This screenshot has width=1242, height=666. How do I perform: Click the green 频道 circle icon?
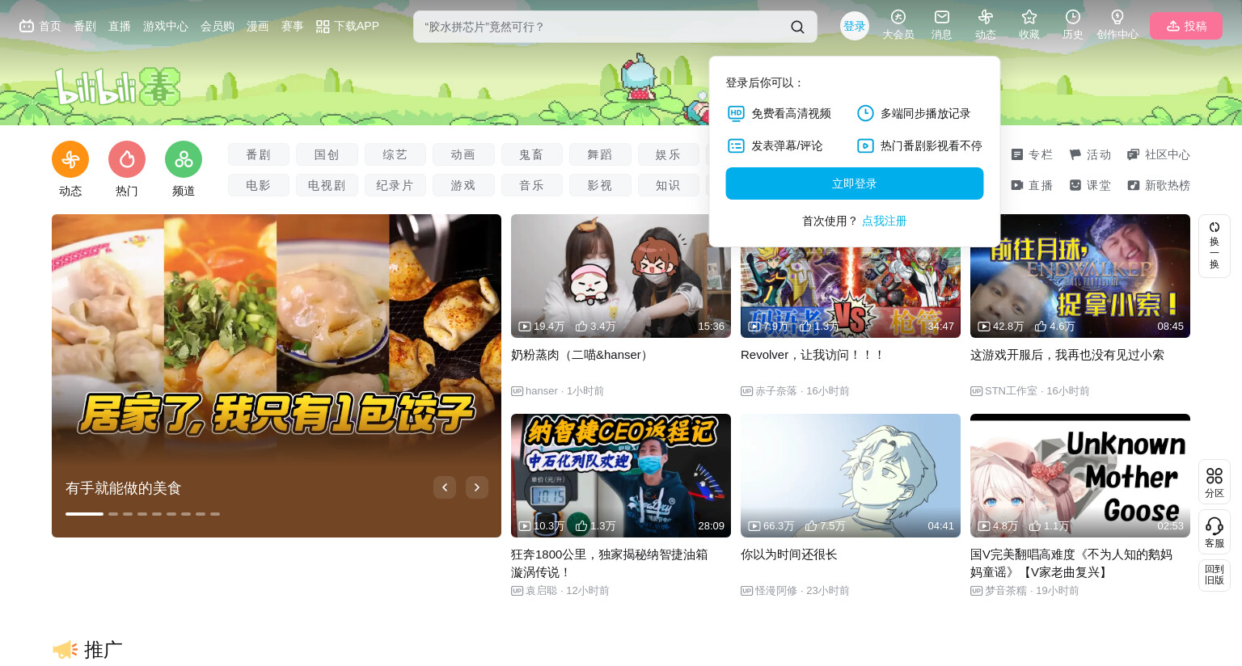pos(184,159)
